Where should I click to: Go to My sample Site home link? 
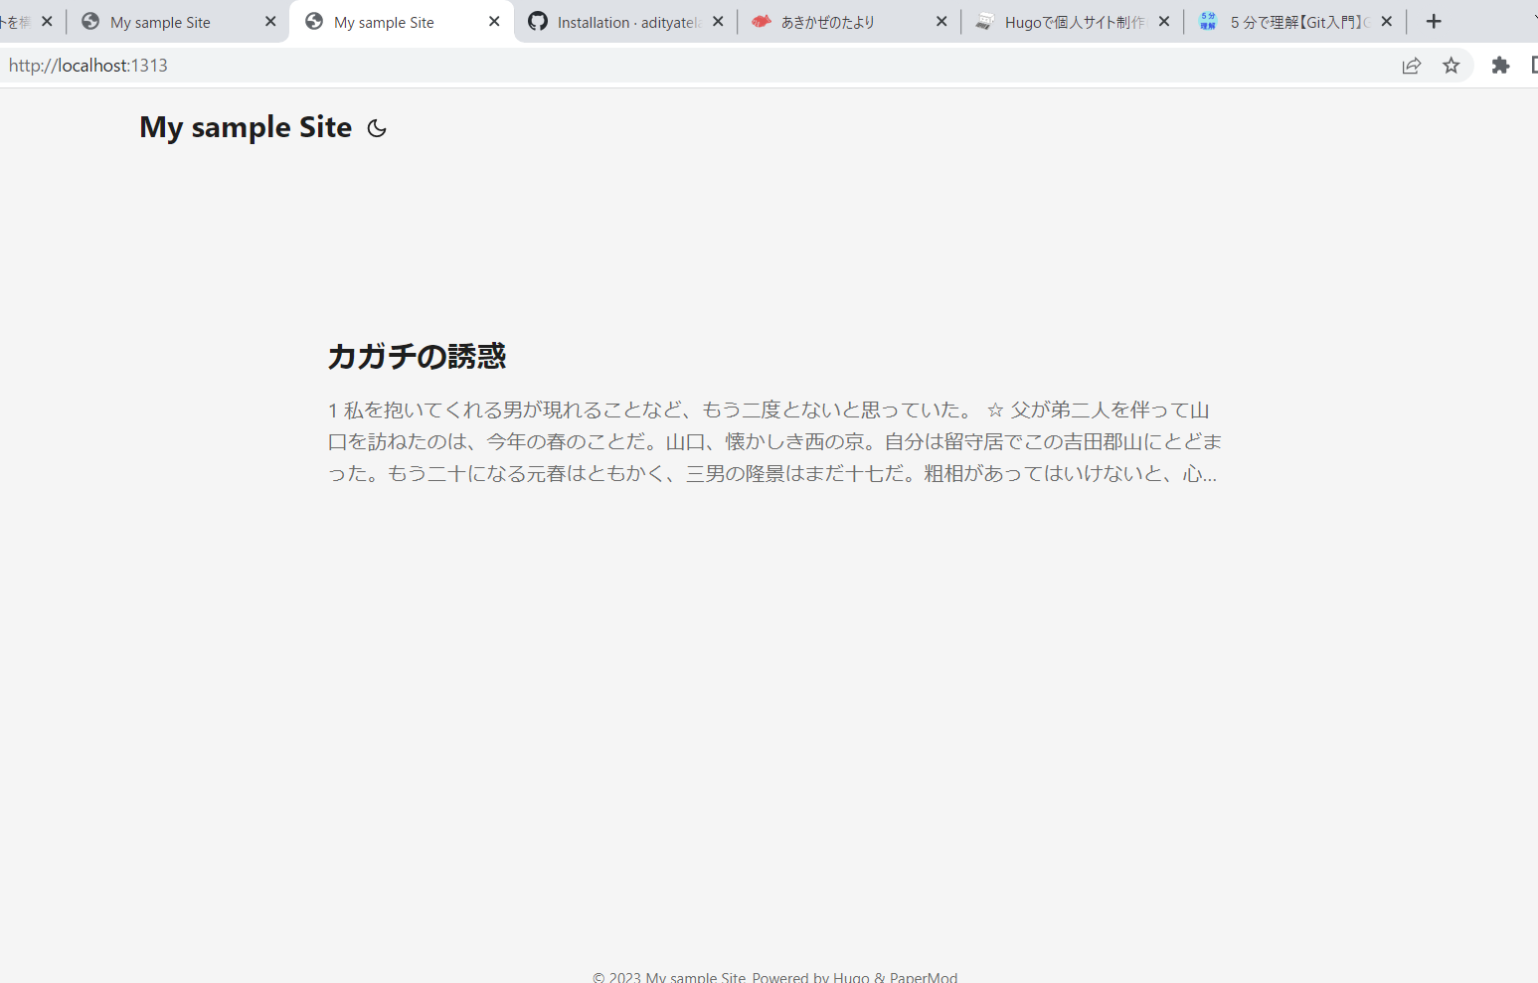point(246,127)
